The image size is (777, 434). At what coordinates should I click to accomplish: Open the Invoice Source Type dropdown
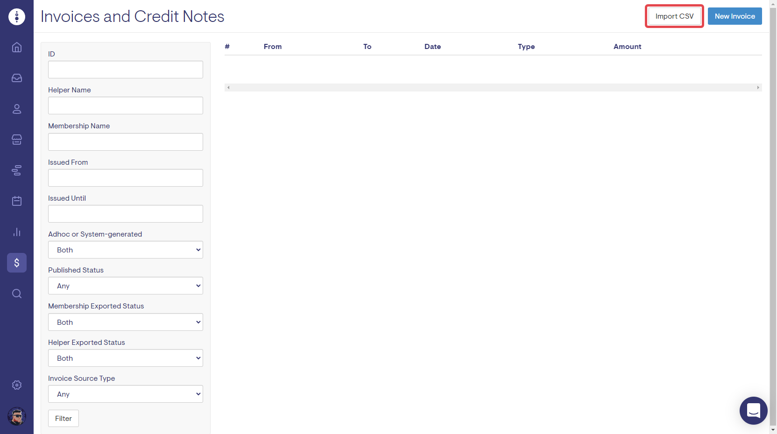126,394
